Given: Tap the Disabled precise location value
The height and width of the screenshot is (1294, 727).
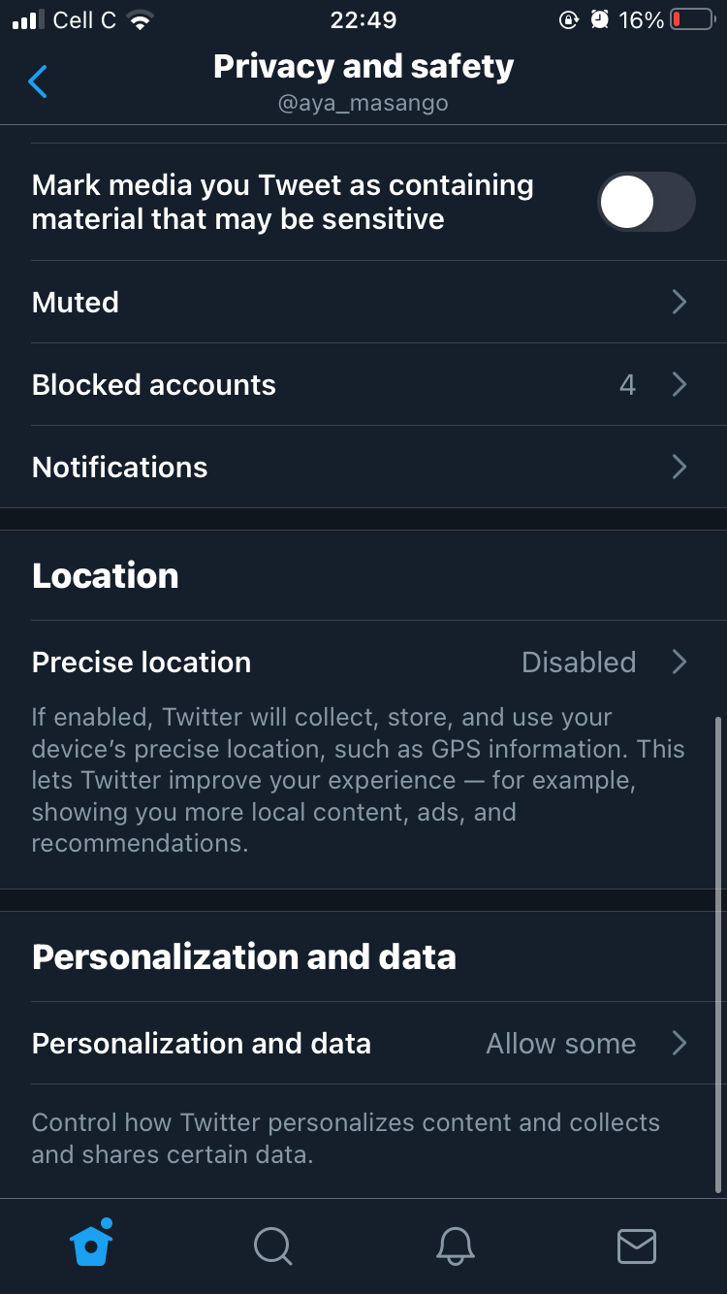Looking at the screenshot, I should click(579, 663).
